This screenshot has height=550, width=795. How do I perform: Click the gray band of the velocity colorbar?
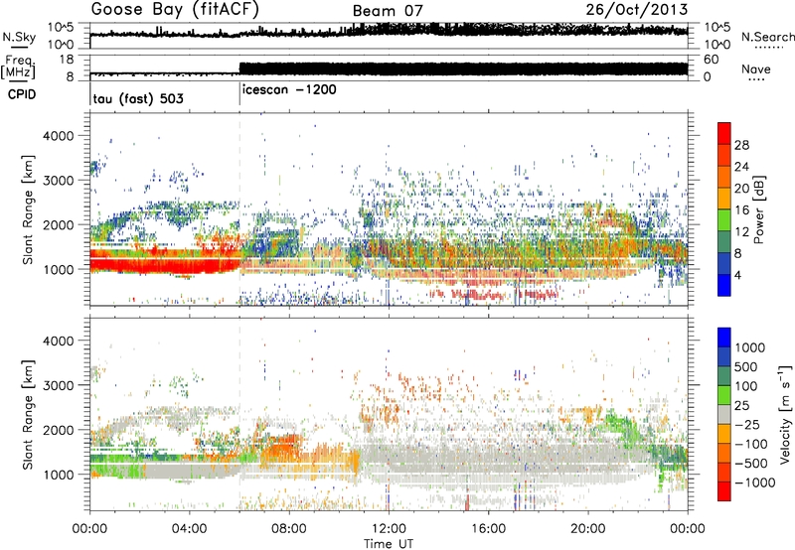pos(724,414)
